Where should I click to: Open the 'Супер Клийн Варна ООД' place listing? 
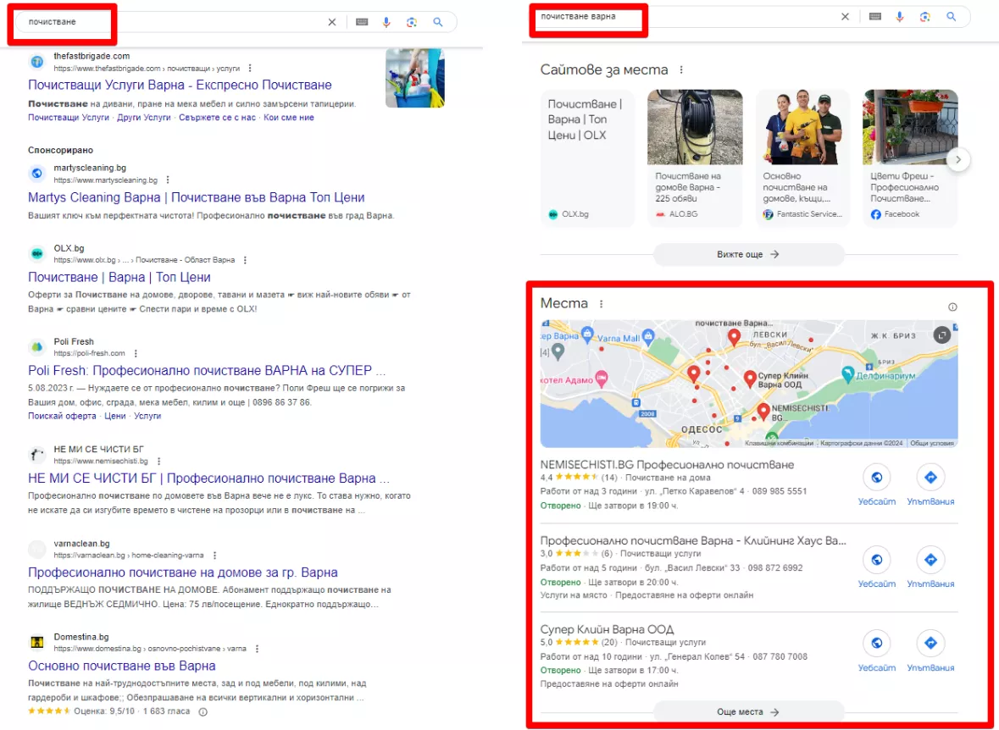pos(607,629)
